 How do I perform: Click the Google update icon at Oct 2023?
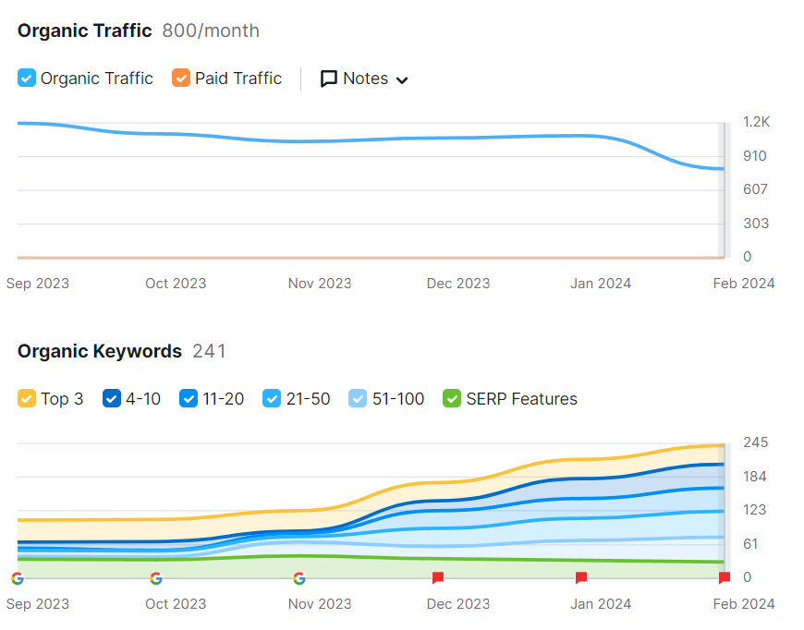click(x=156, y=578)
